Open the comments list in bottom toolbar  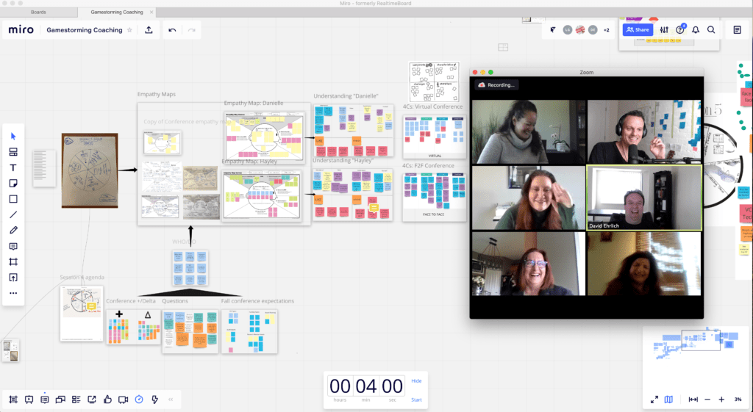(45, 400)
